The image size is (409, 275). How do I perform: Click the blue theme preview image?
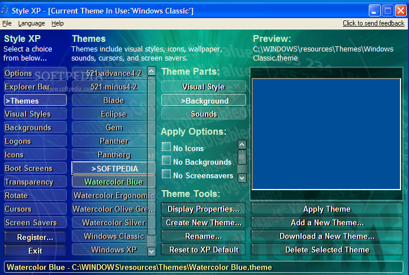click(326, 134)
